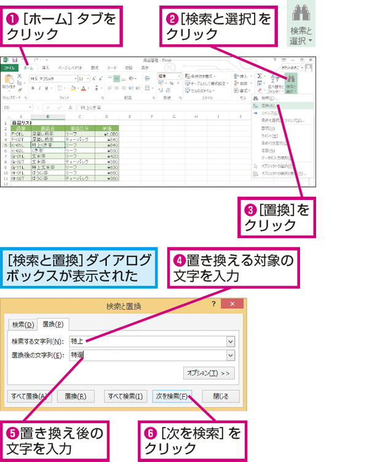
Task: Click the Conditional Formatting (条件付き書式) icon
Action: 188,76
